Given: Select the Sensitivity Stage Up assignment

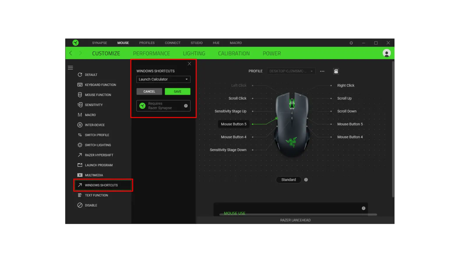Looking at the screenshot, I should pyautogui.click(x=230, y=111).
